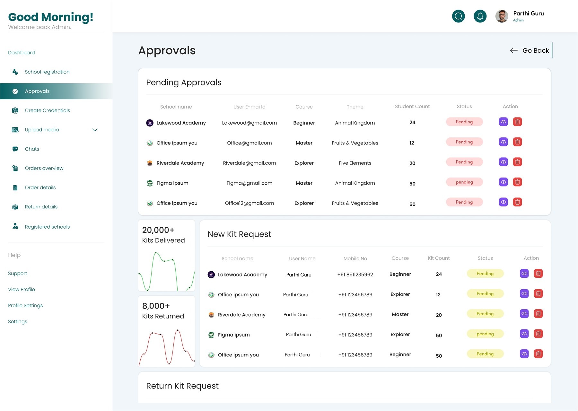Screen dimensions: 578x411
Task: Open Registered schools sidebar icon
Action: 15,226
